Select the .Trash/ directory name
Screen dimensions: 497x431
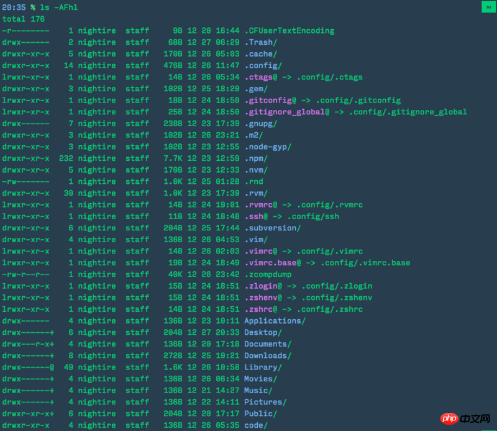pyautogui.click(x=260, y=42)
